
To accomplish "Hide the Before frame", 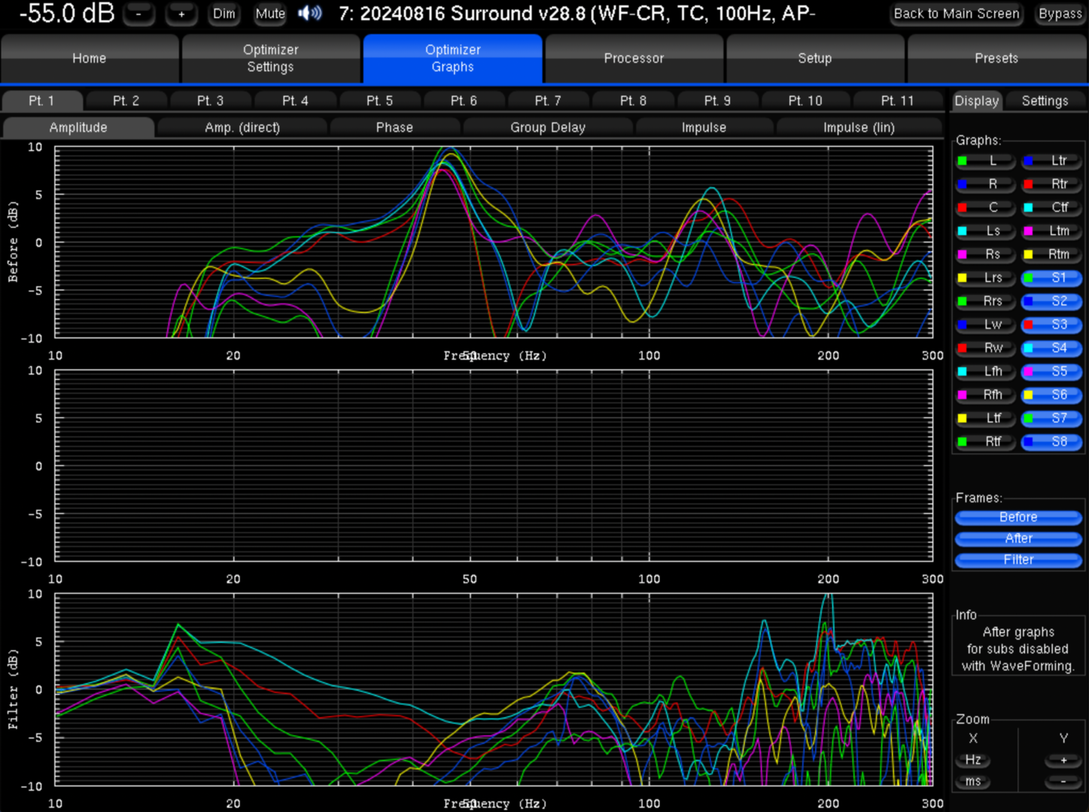I will [x=1018, y=517].
